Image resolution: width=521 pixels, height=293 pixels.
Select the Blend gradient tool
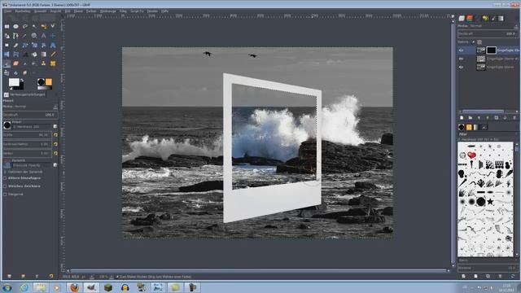(x=43, y=55)
